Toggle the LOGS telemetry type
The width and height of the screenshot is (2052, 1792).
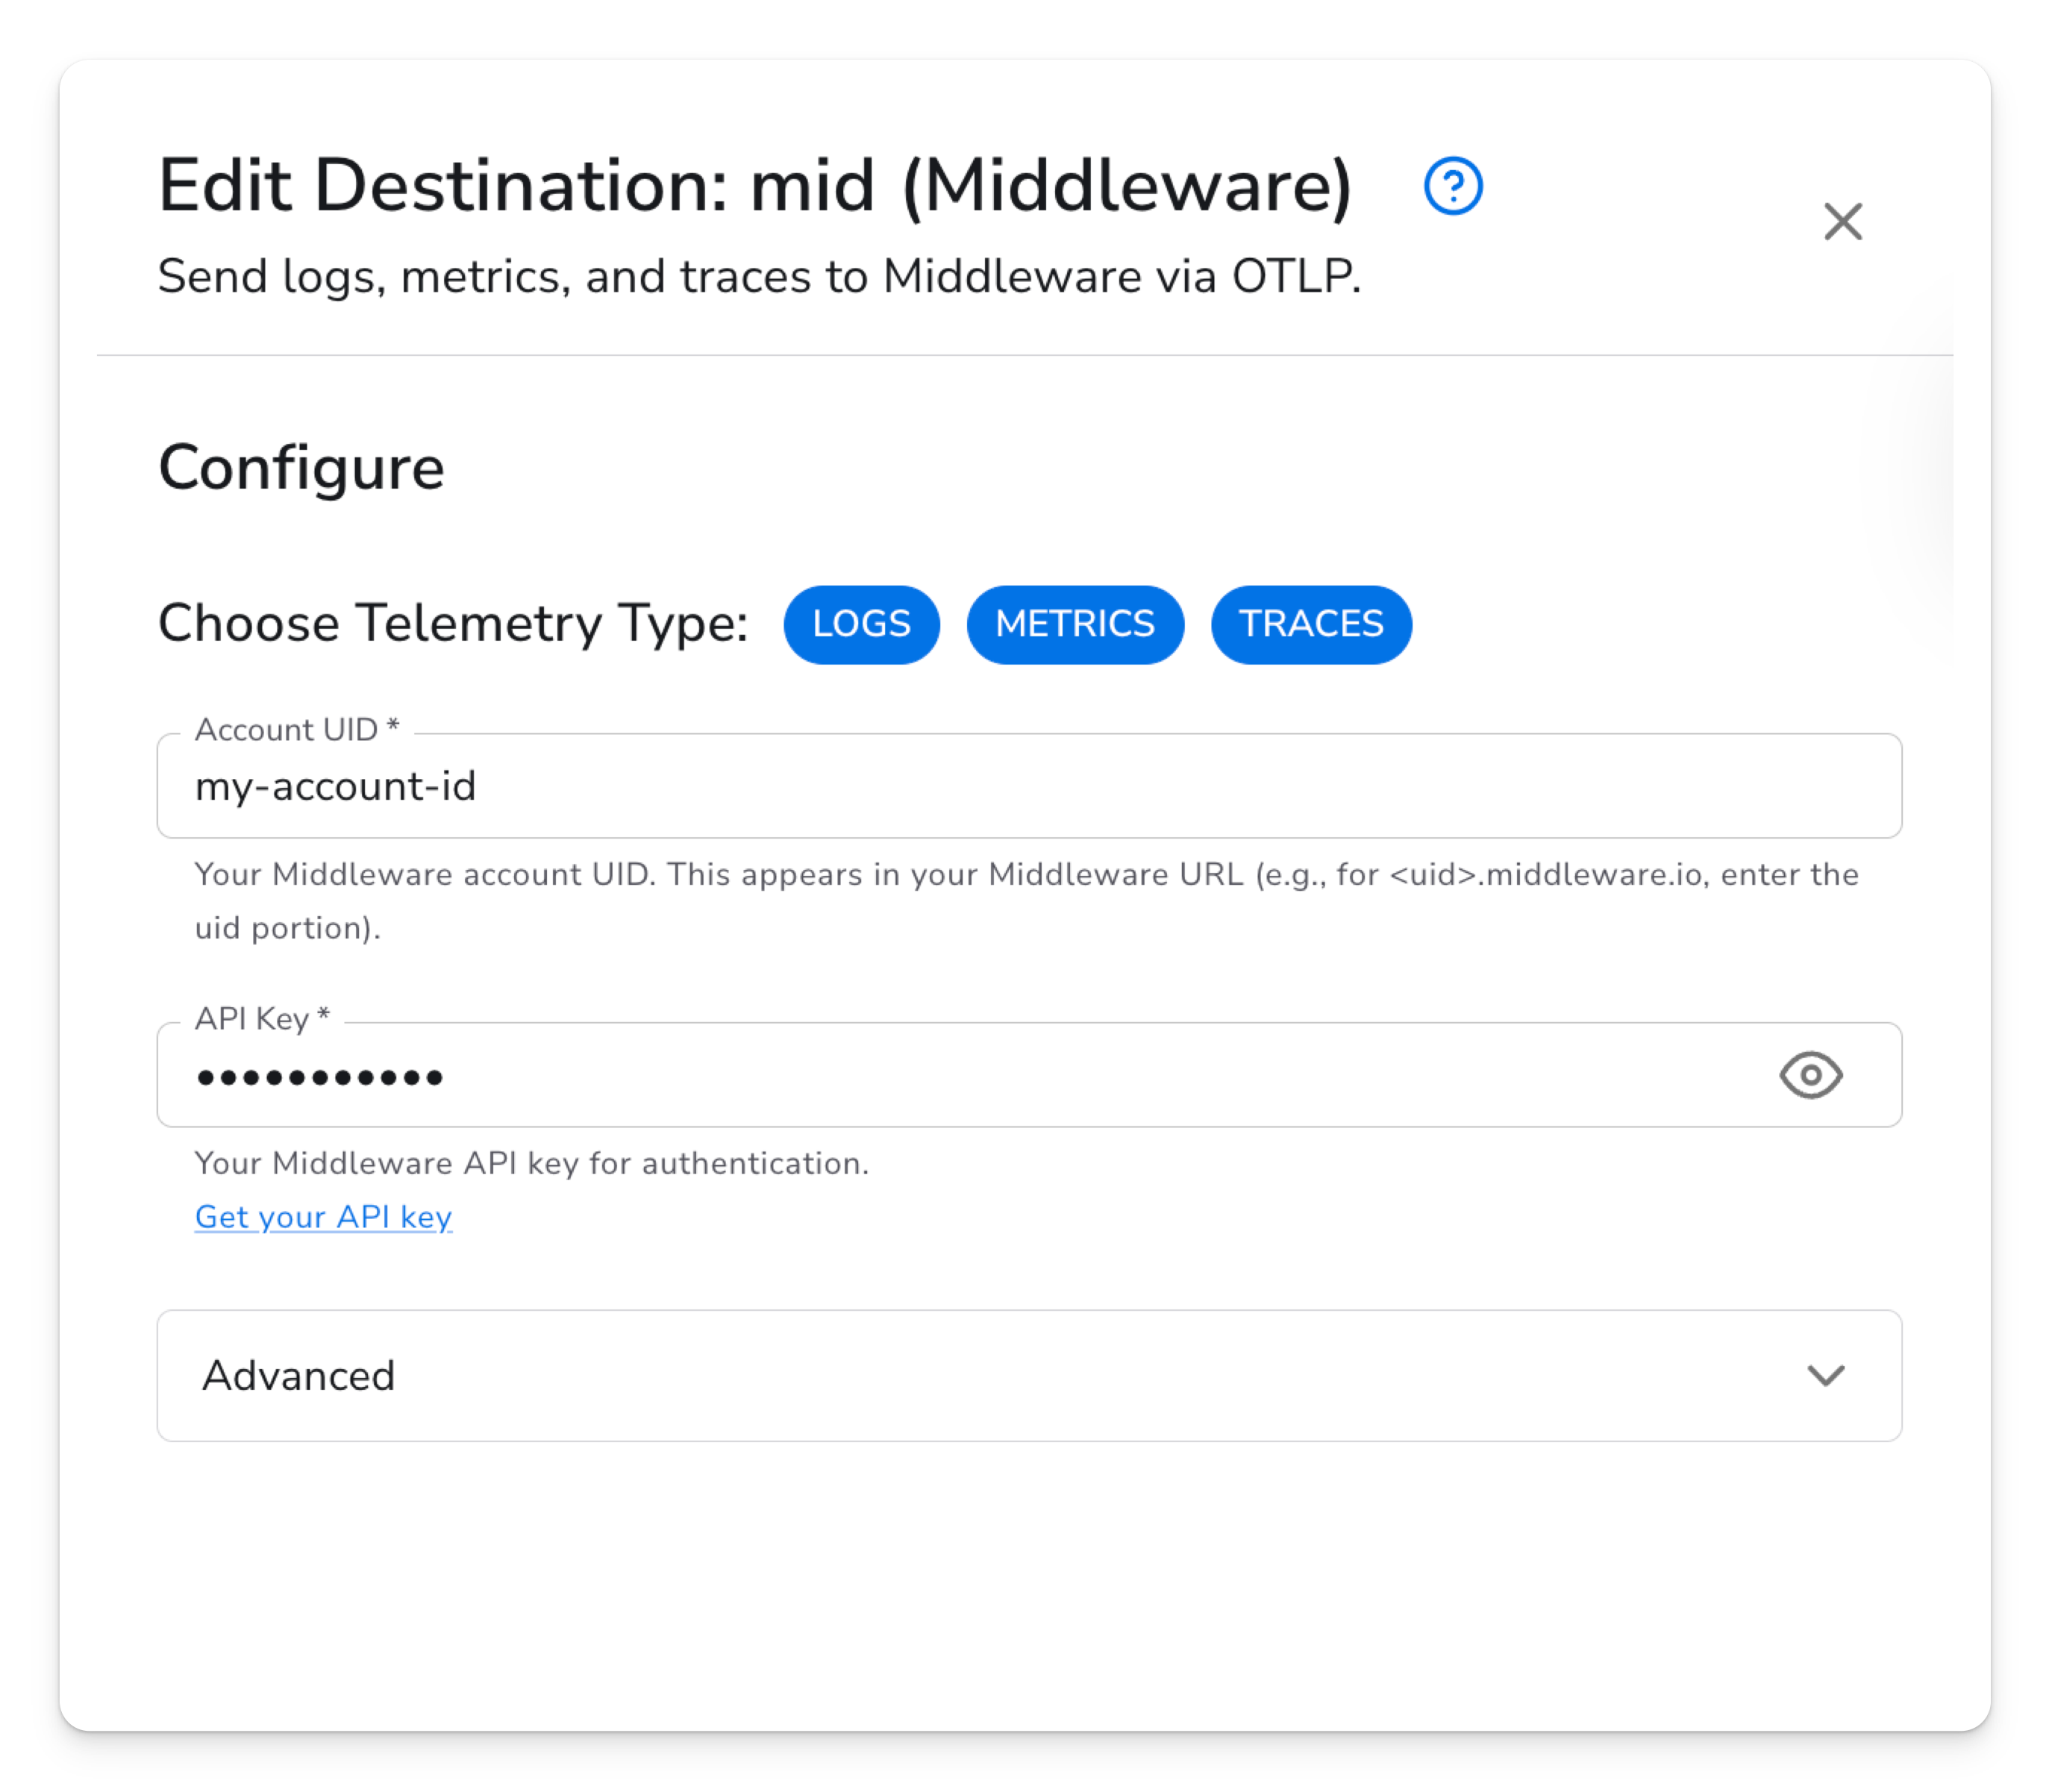click(x=861, y=624)
